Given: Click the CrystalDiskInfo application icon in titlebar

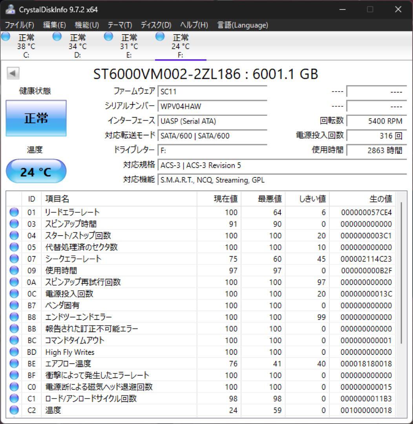Looking at the screenshot, I should (x=9, y=9).
